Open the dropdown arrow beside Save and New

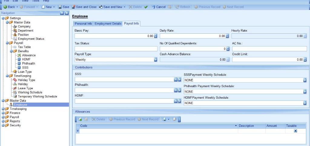(x=124, y=7)
